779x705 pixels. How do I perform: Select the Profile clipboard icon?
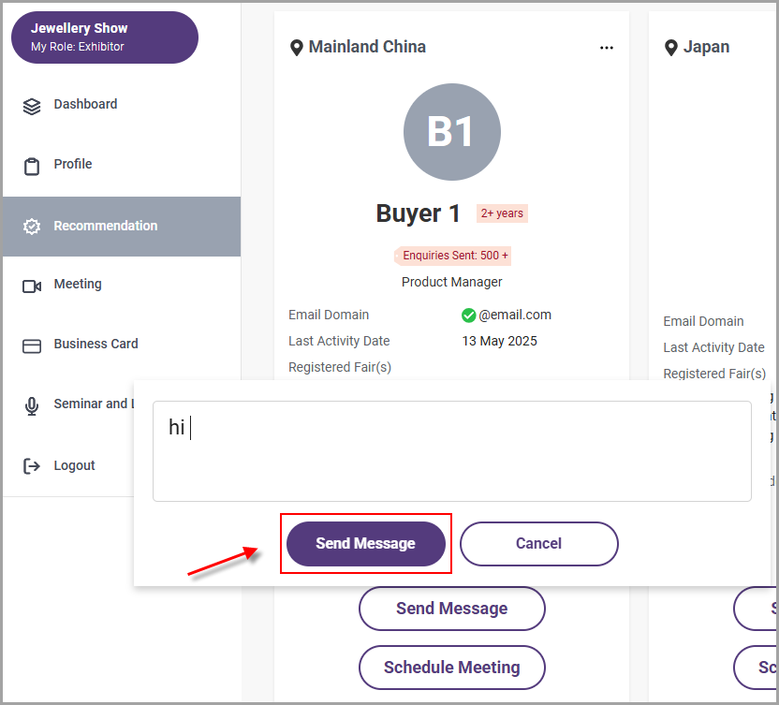[32, 167]
